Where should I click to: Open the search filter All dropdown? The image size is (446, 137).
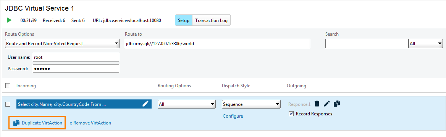[x=426, y=44]
